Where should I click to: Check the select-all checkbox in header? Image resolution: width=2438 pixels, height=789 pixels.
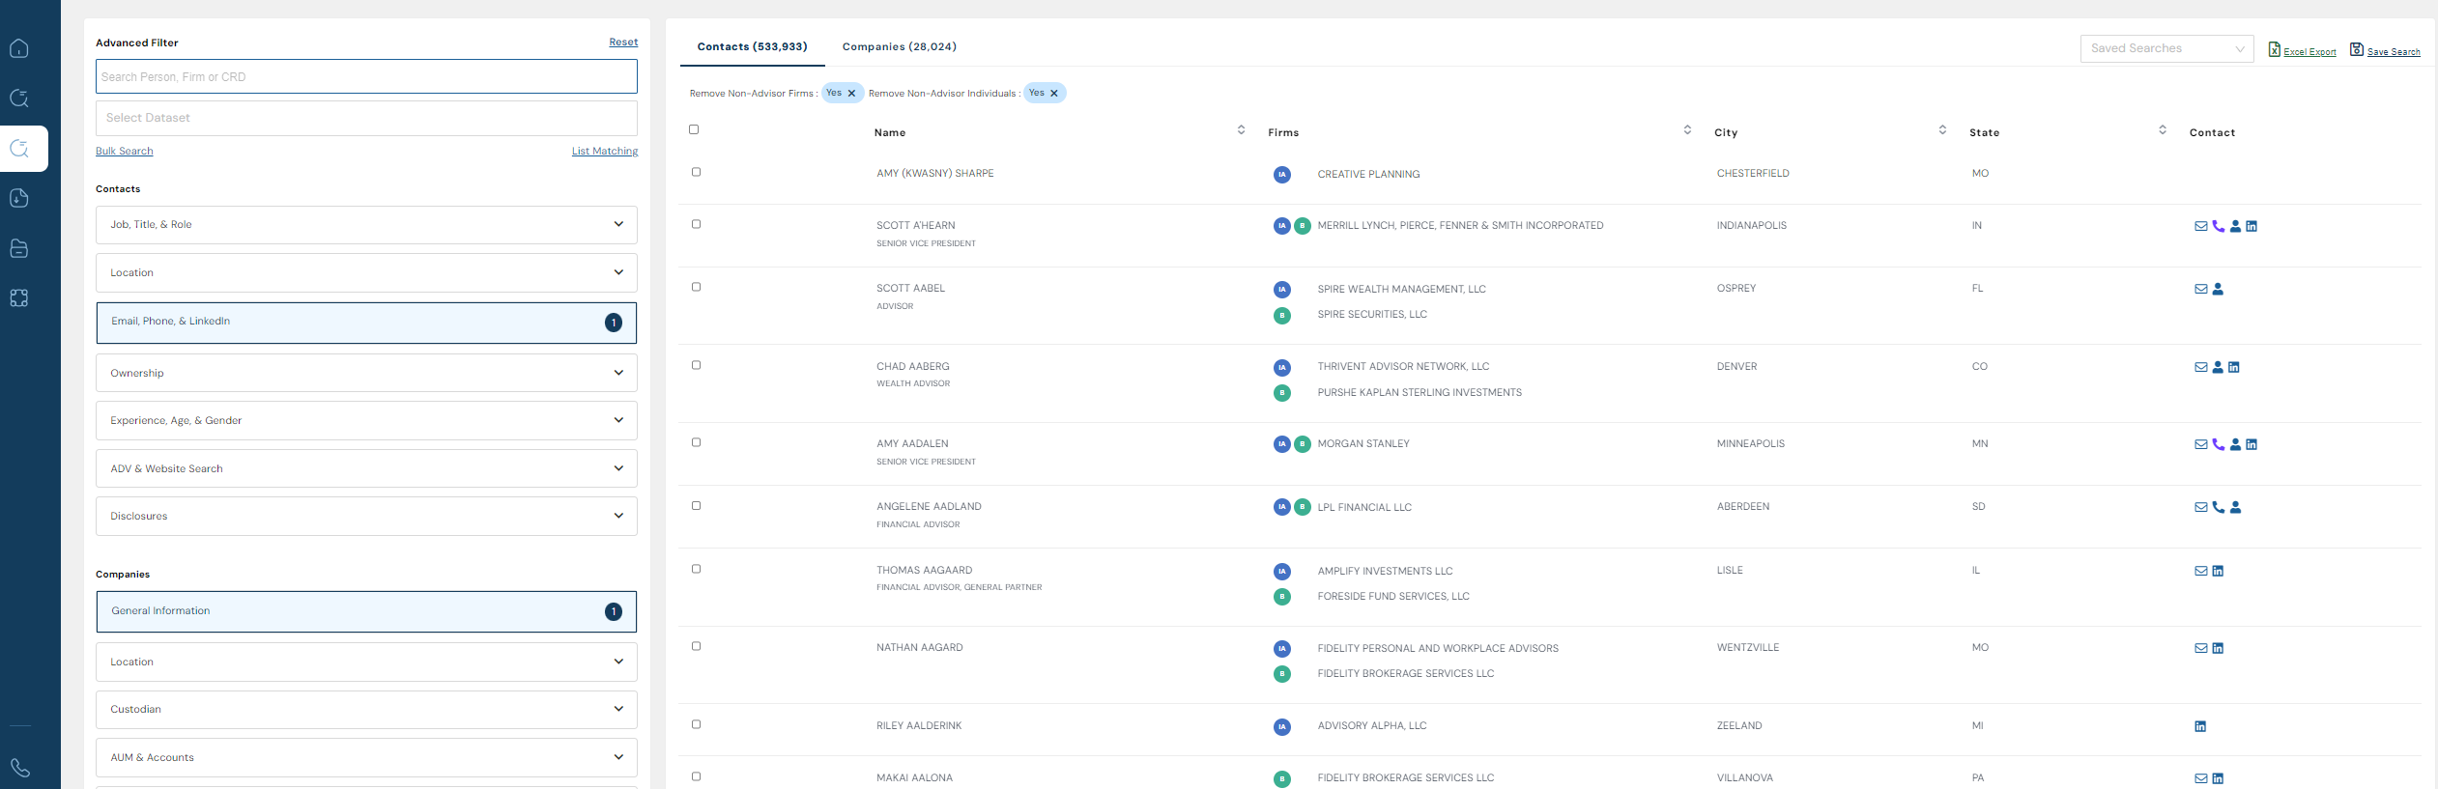pos(694,129)
